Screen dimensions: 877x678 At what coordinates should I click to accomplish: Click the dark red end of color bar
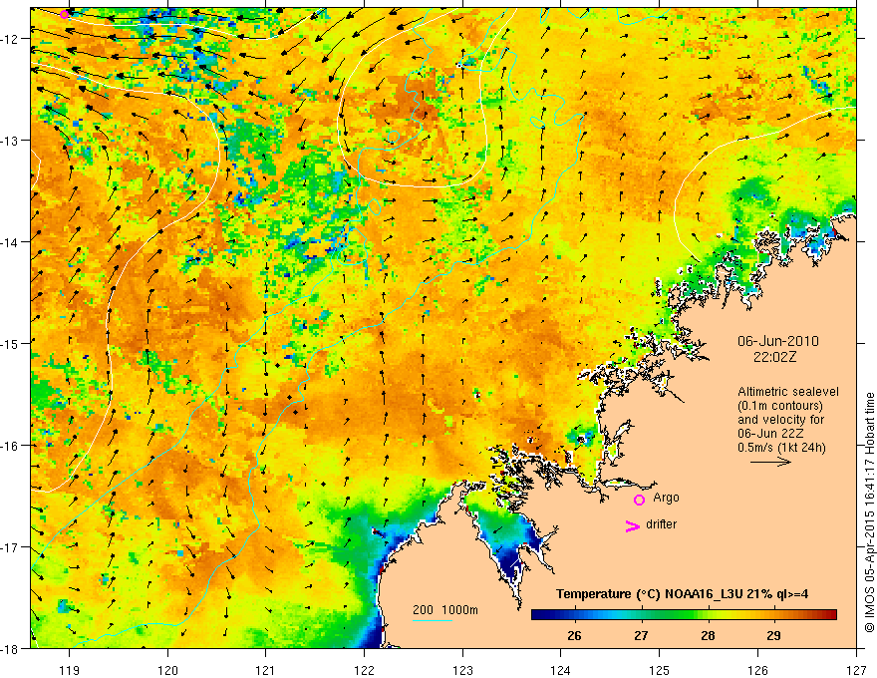pos(831,614)
